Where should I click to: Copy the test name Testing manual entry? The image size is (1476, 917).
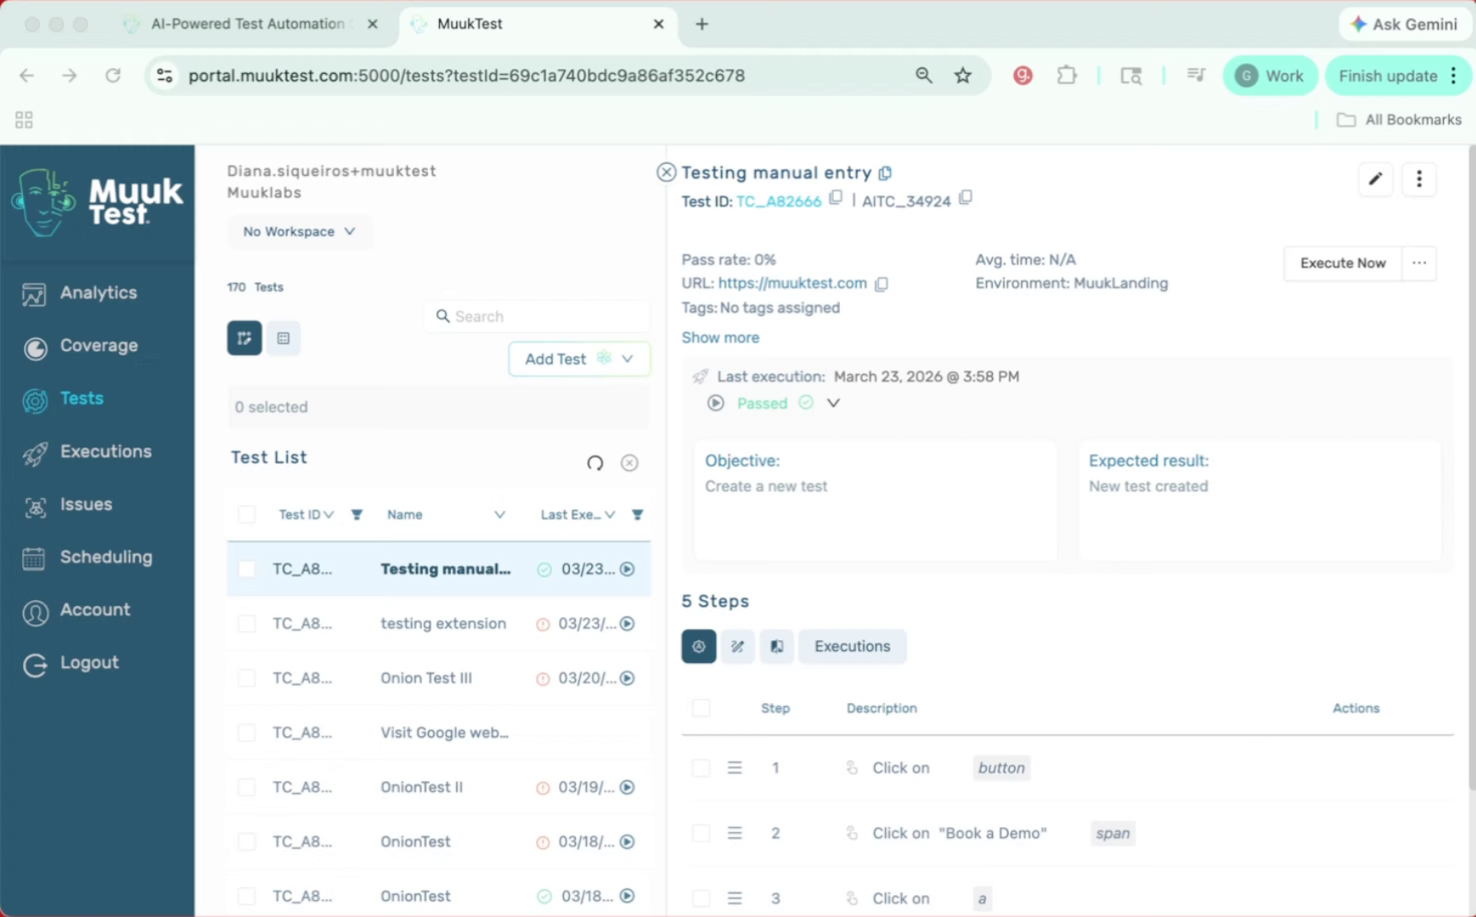[885, 172]
